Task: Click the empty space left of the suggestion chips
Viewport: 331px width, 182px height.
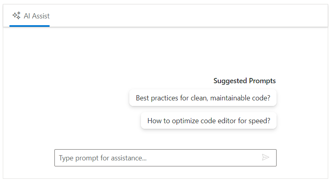Action: coord(68,109)
